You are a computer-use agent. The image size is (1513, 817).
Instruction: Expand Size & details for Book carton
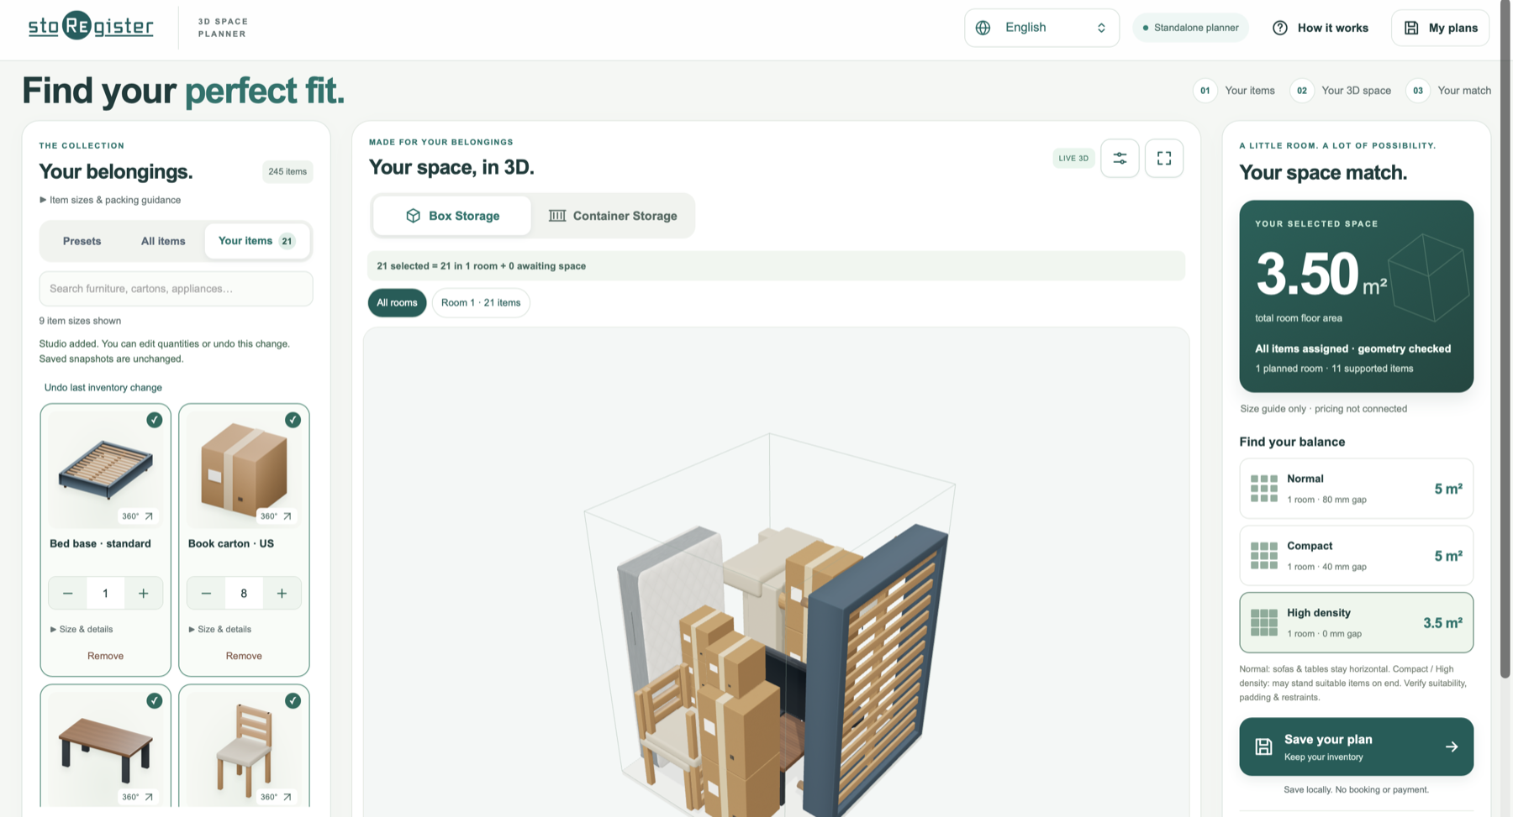pyautogui.click(x=219, y=629)
